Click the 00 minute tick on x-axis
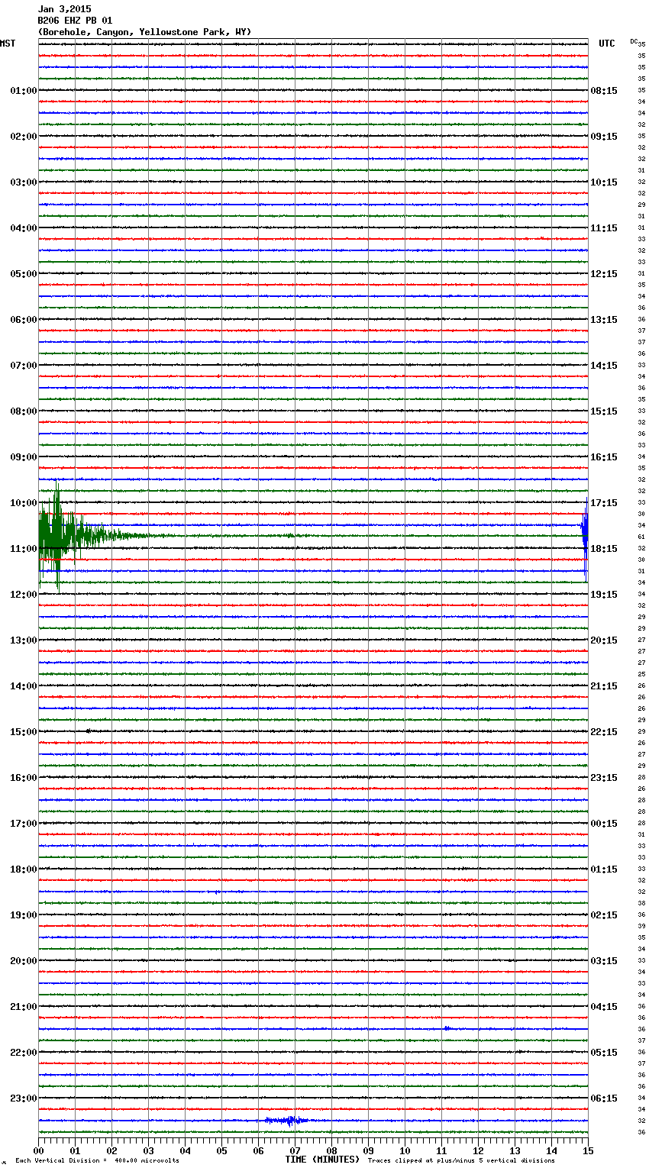 point(39,1150)
